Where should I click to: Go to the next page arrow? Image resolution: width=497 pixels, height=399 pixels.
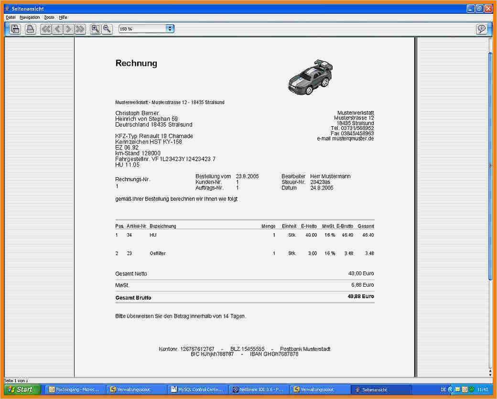[68, 29]
